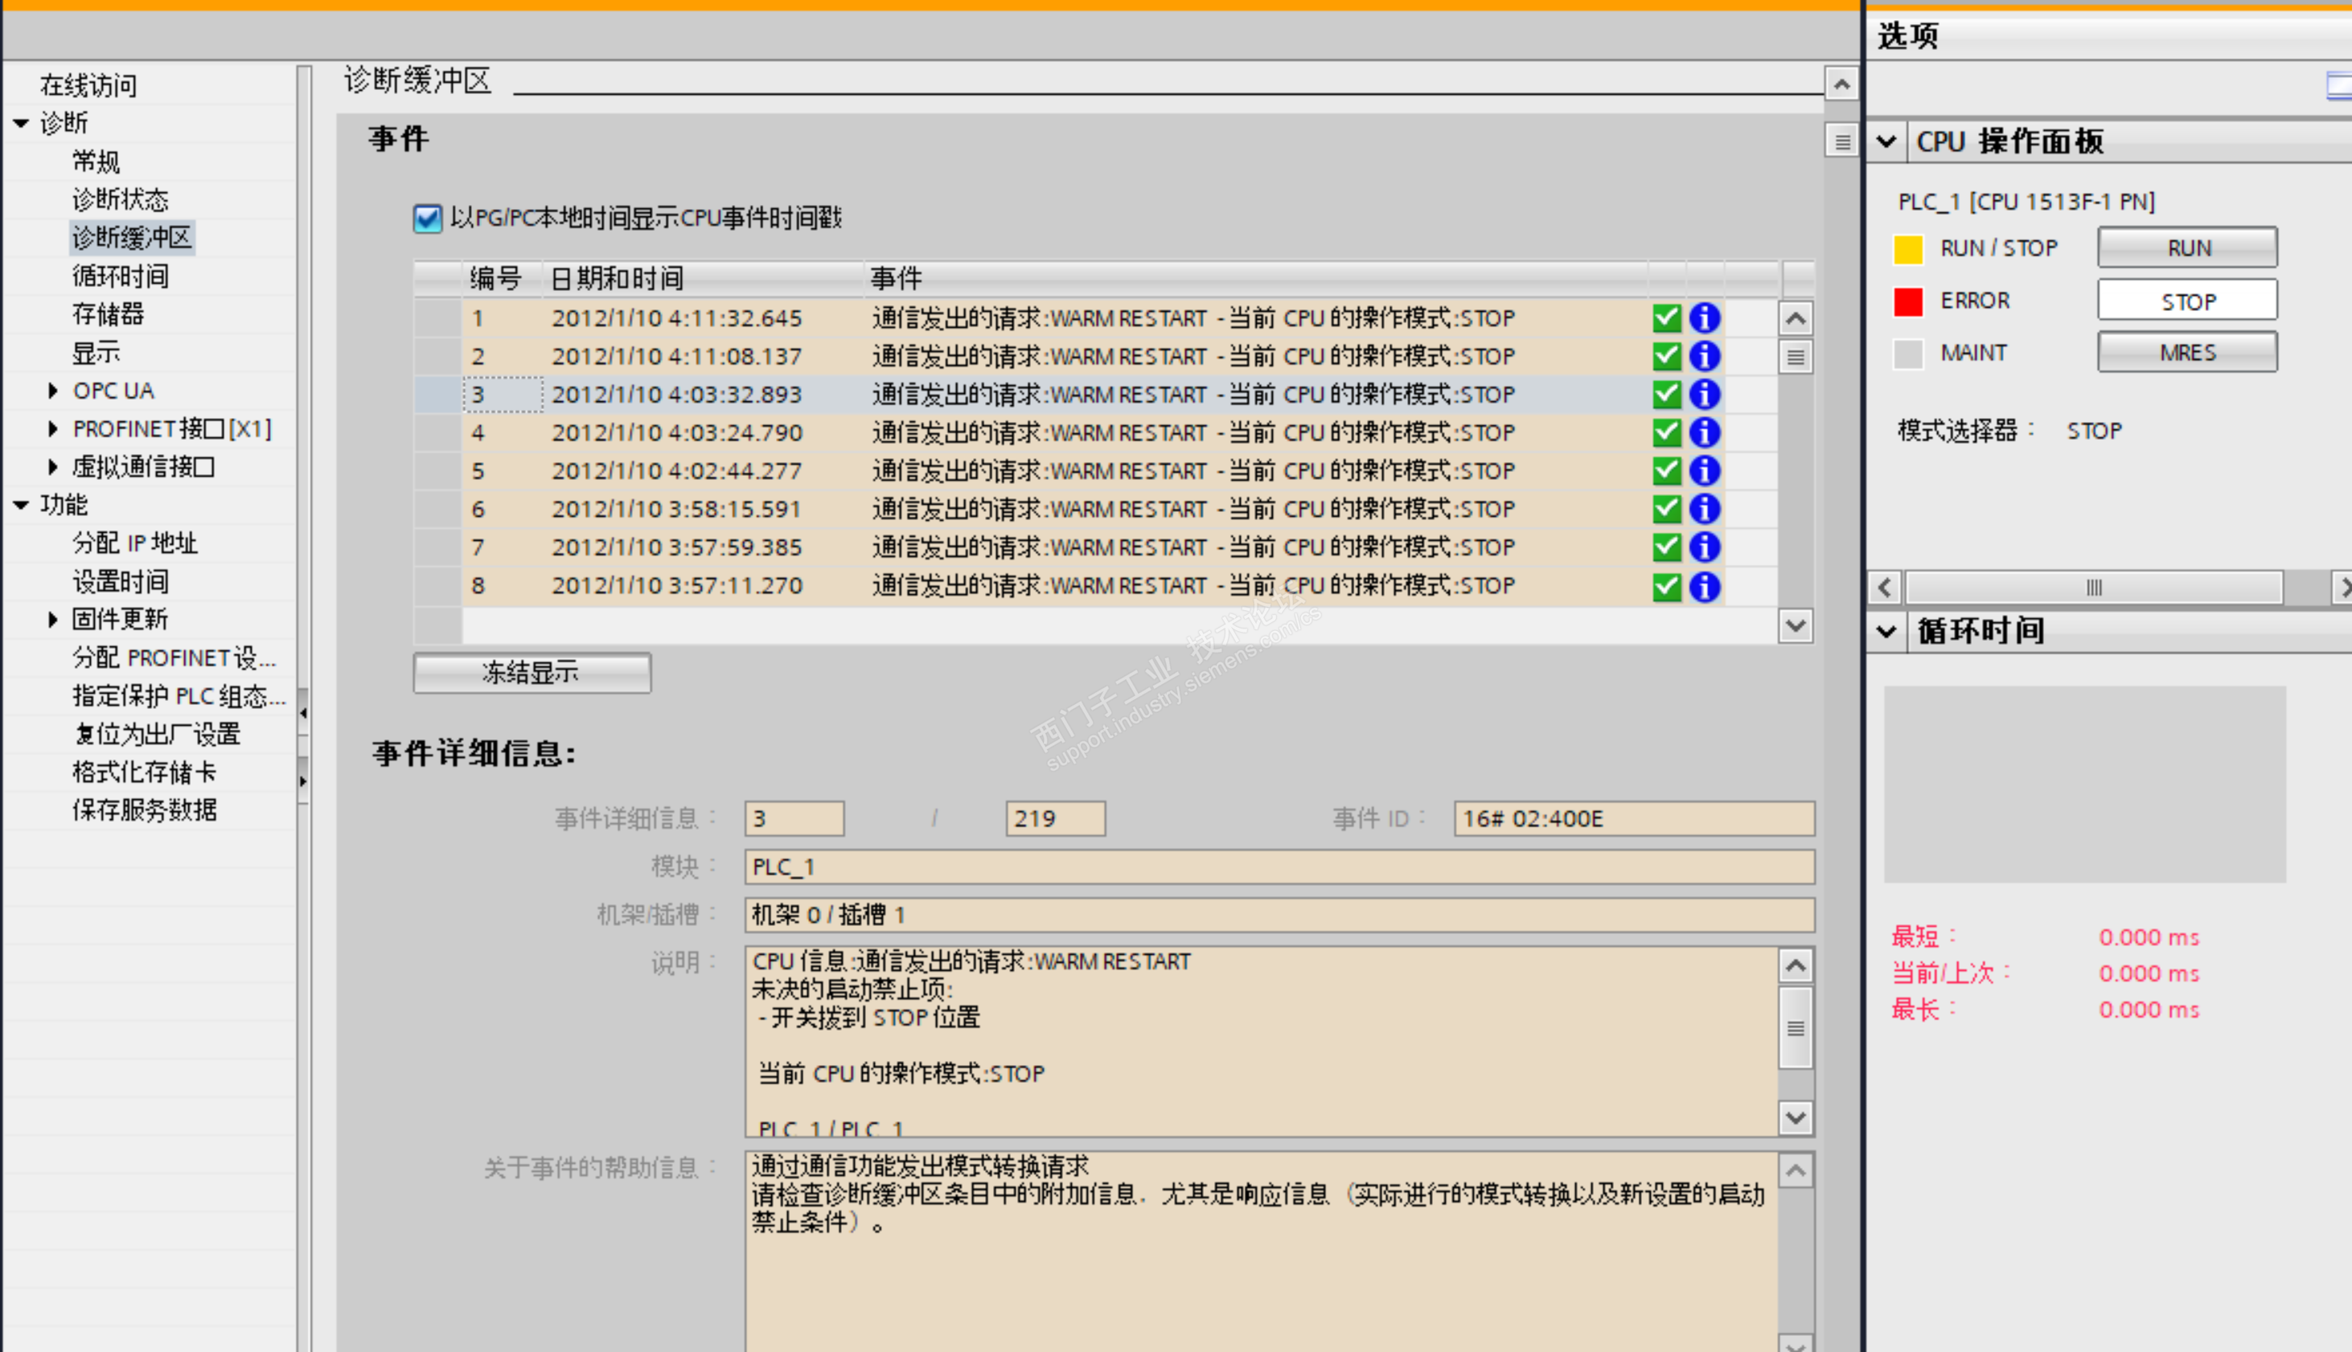This screenshot has height=1352, width=2352.
Task: Click the red ERROR status indicator
Action: click(1907, 301)
